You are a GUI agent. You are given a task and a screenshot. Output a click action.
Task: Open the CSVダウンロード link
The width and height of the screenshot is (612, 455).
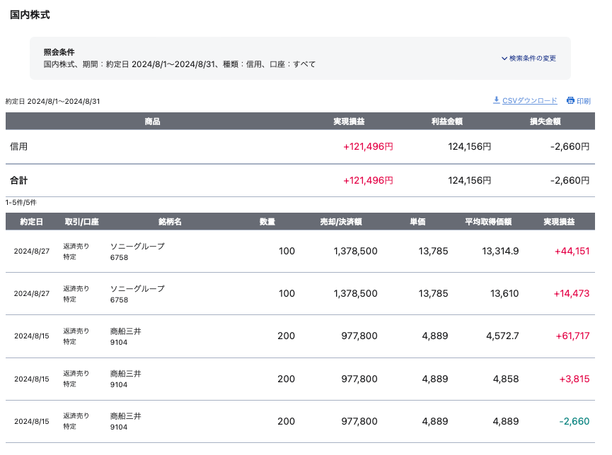pyautogui.click(x=530, y=101)
